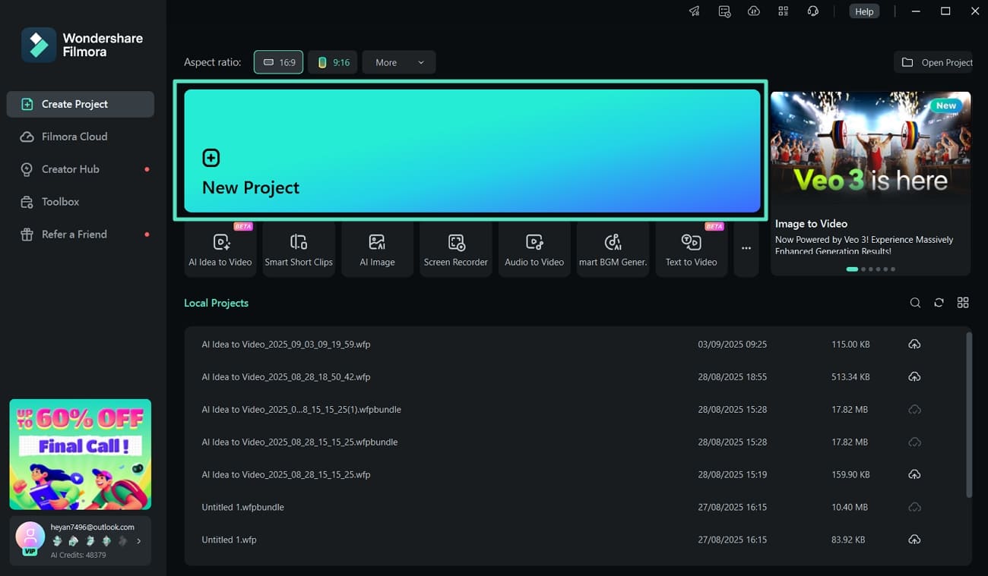Launch AI Idea to Video tool
This screenshot has height=576, width=988.
tap(220, 250)
